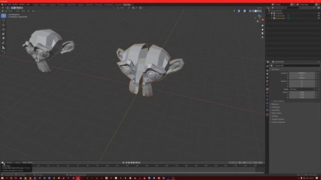Expand the Instancing panel
The image size is (321, 180).
[x=275, y=110]
